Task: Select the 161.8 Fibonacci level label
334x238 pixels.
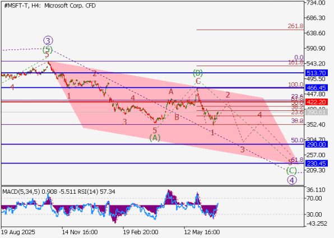Action: click(x=296, y=63)
